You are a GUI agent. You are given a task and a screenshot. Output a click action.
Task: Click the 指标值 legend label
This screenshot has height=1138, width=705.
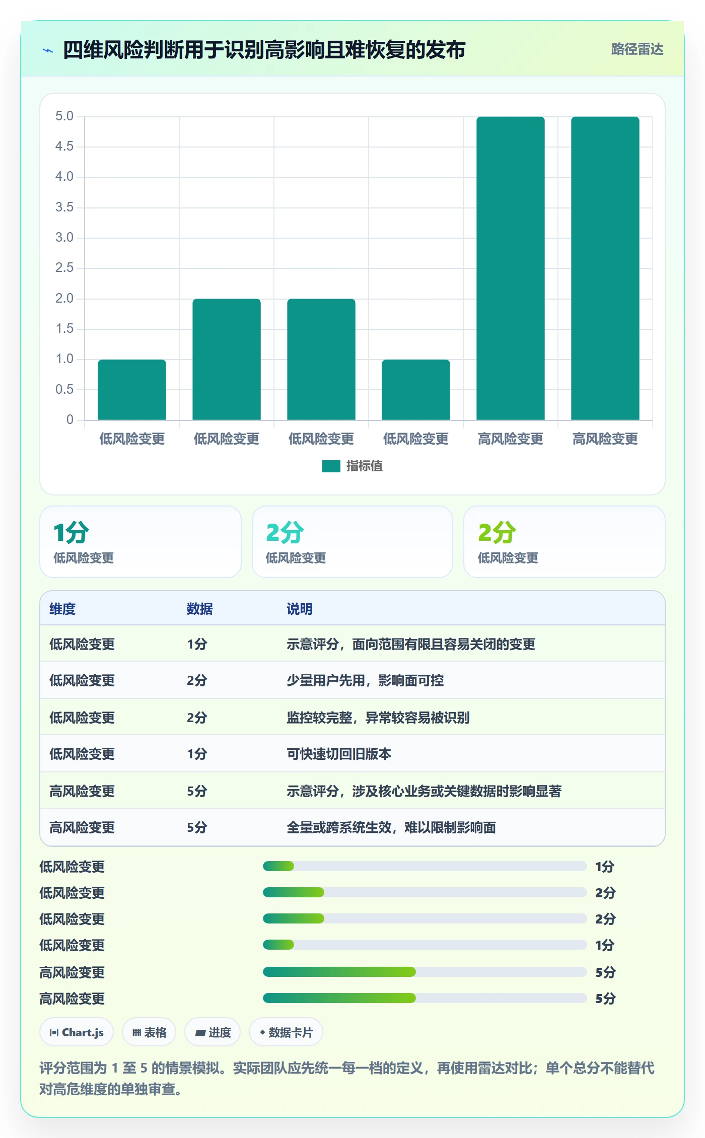(364, 466)
